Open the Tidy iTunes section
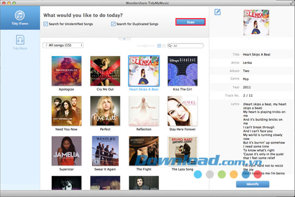The height and width of the screenshot is (197, 295). tap(20, 18)
